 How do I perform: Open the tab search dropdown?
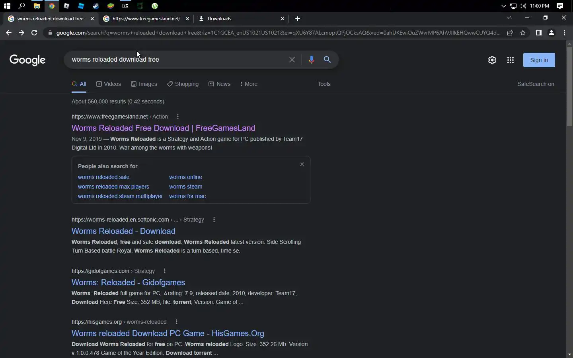tap(509, 18)
